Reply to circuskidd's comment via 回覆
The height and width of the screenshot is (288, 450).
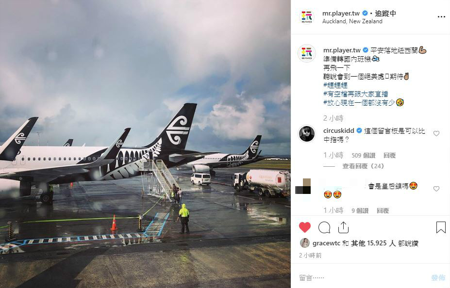pyautogui.click(x=389, y=155)
